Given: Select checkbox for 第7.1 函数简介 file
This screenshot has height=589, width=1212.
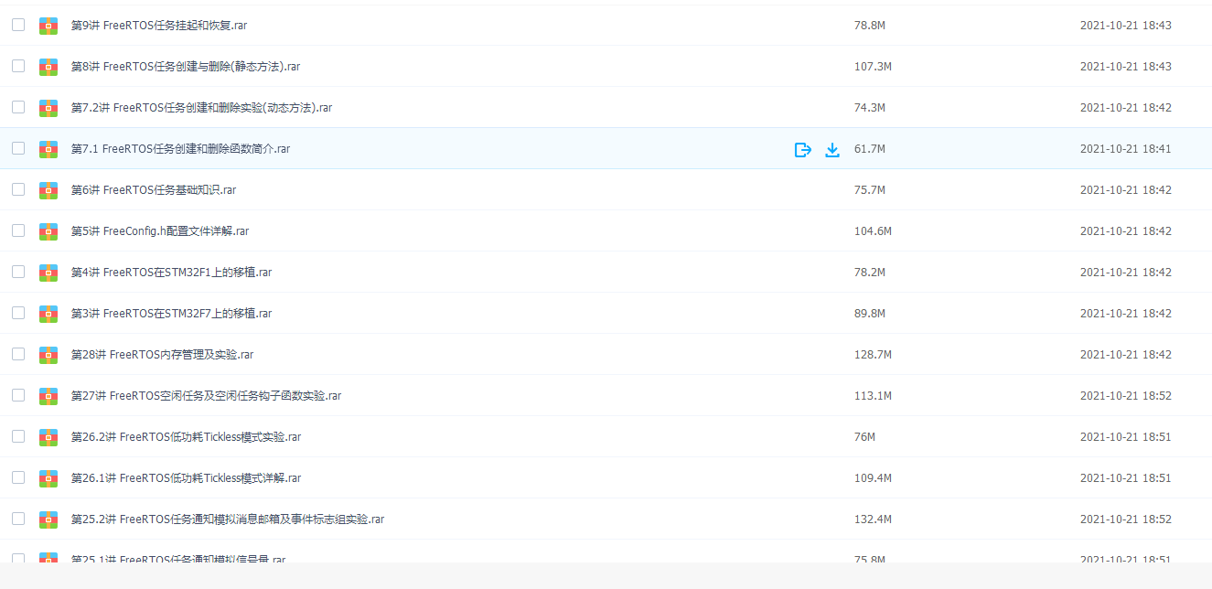Looking at the screenshot, I should (x=18, y=148).
